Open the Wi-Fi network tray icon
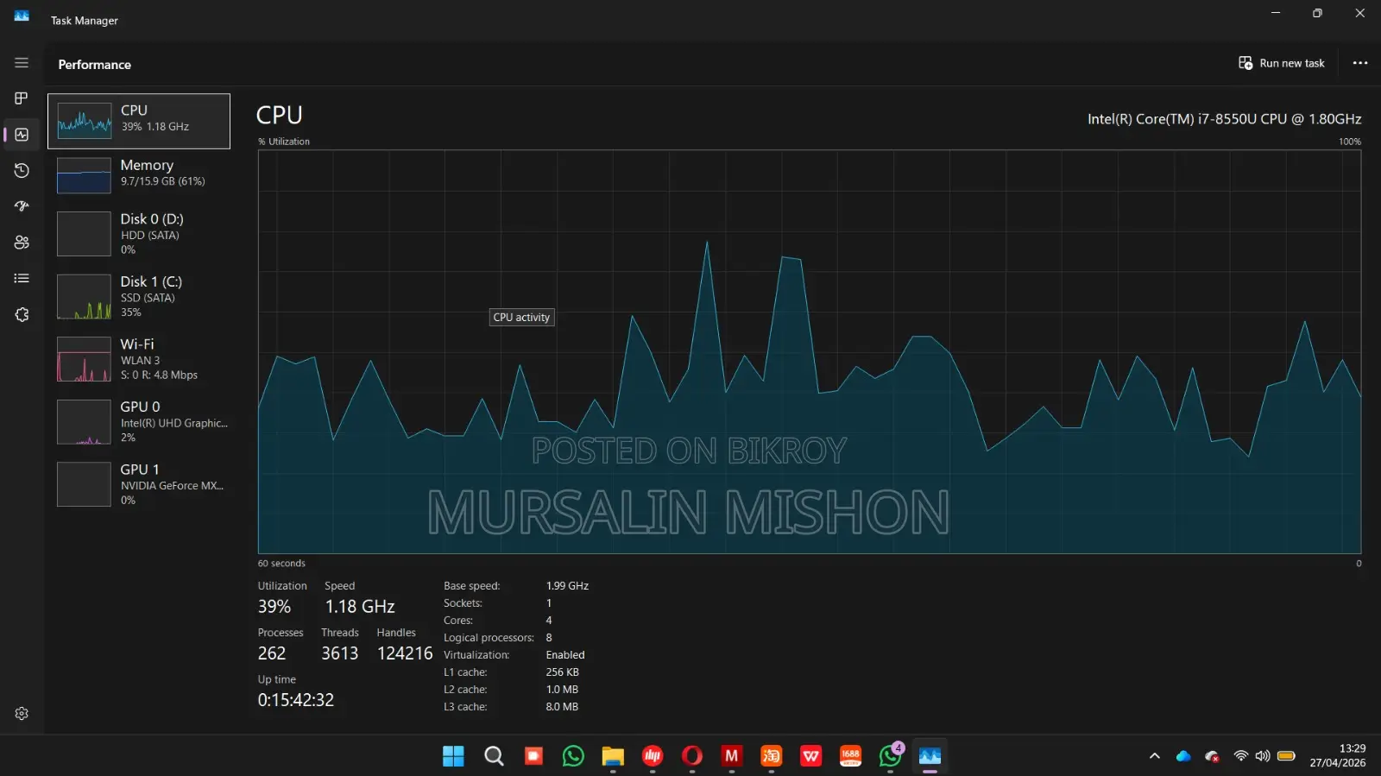The width and height of the screenshot is (1381, 776). pyautogui.click(x=1241, y=756)
